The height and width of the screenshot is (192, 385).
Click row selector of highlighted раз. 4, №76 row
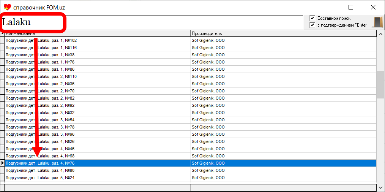[x=2, y=163]
